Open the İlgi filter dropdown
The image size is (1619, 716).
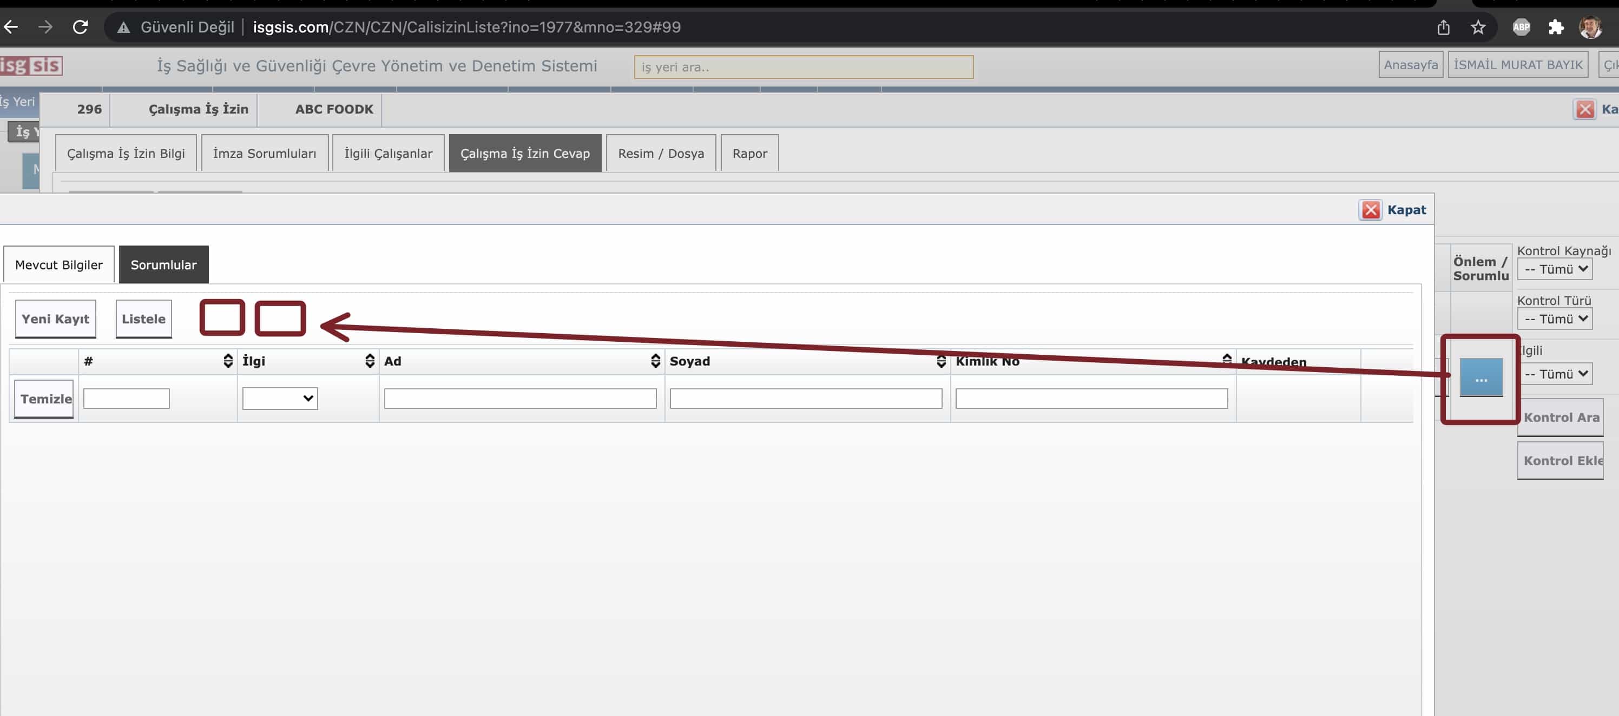tap(280, 398)
